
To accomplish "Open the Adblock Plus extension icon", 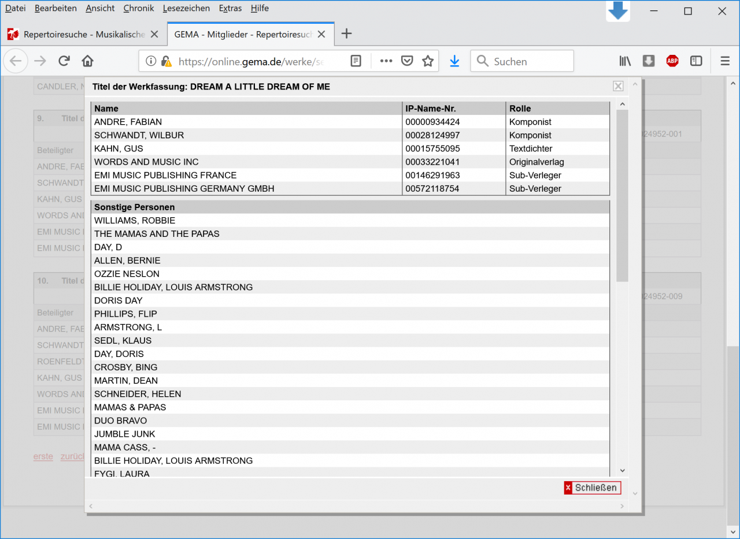I will pyautogui.click(x=672, y=61).
